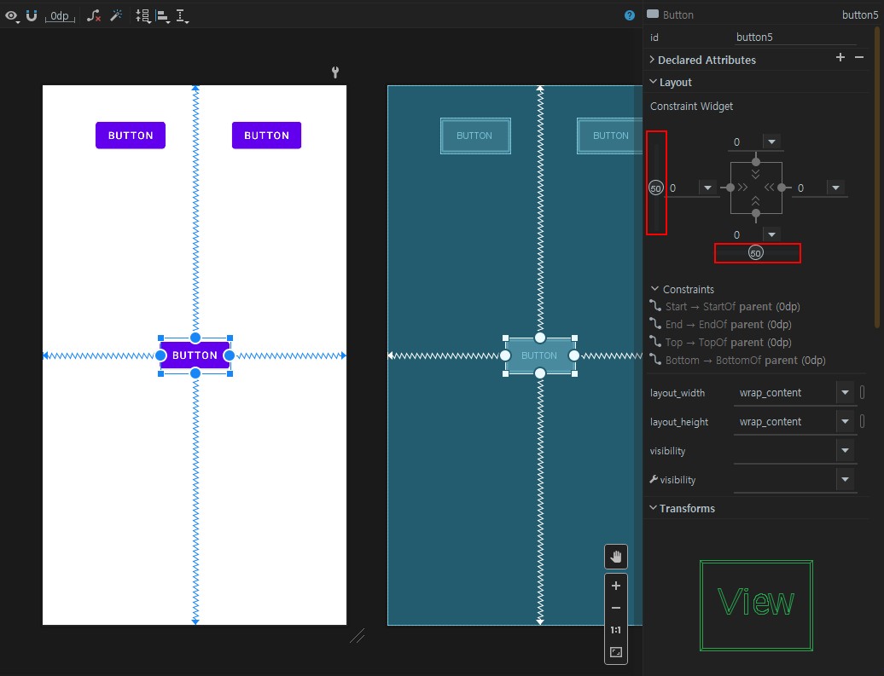Click the horizontal bias slider knob showing 50
The height and width of the screenshot is (676, 884).
point(755,253)
